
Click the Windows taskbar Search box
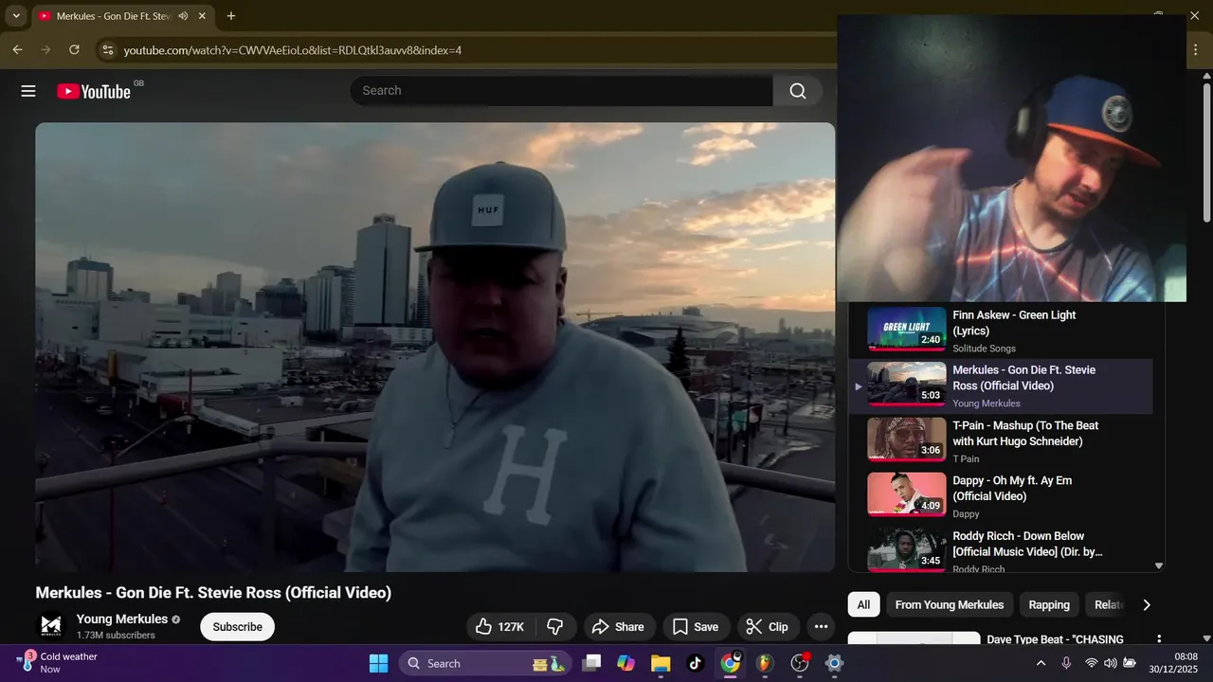pyautogui.click(x=485, y=663)
